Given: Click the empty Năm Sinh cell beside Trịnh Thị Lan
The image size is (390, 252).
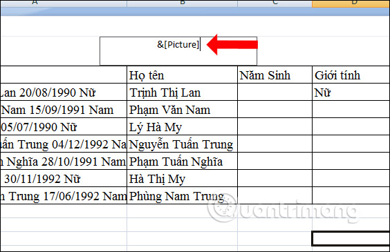Looking at the screenshot, I should click(275, 92).
